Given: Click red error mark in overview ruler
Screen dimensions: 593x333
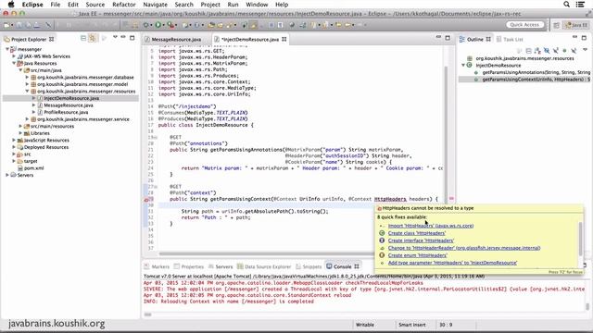Looking at the screenshot, I should [451, 198].
